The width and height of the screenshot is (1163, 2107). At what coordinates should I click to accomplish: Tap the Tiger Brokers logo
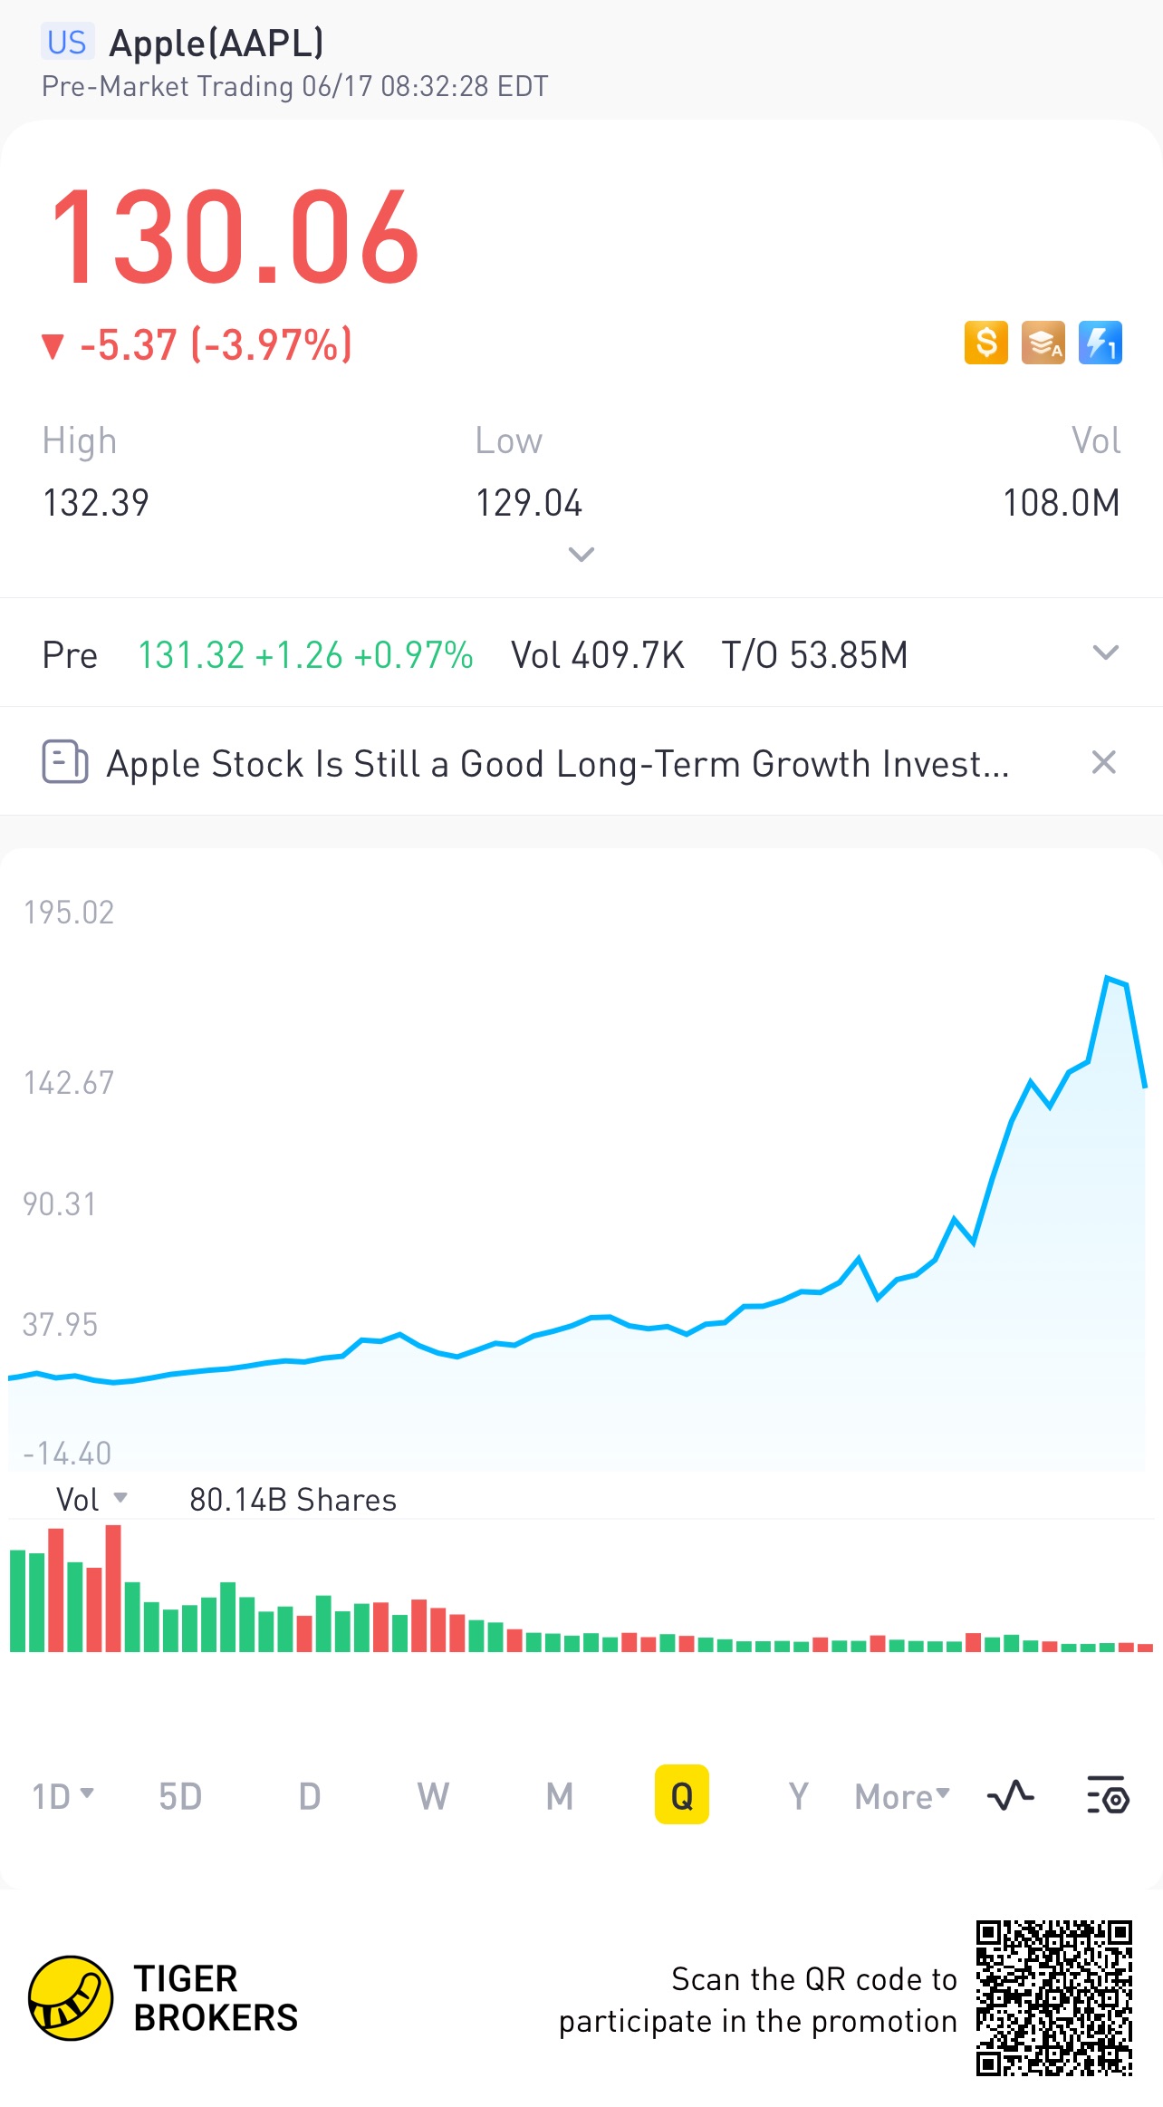click(71, 1998)
